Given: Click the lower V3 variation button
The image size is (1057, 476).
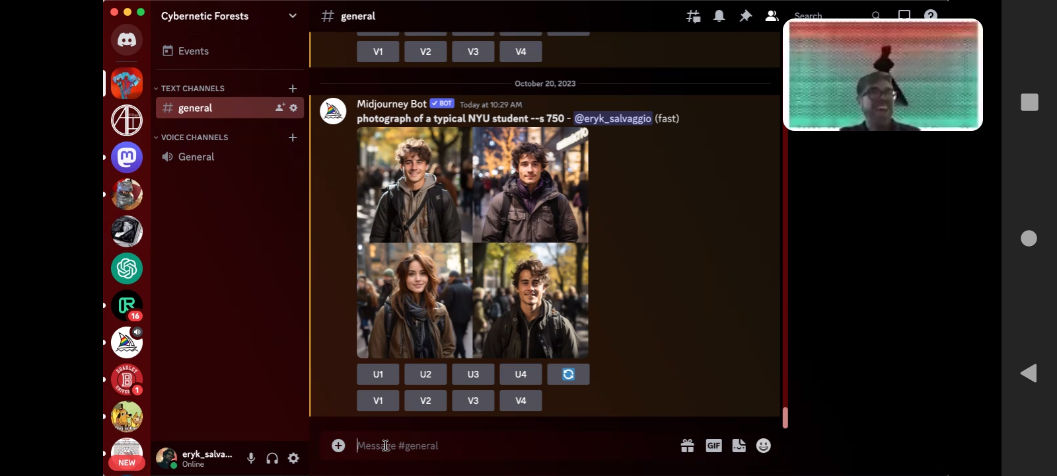Looking at the screenshot, I should tap(473, 401).
